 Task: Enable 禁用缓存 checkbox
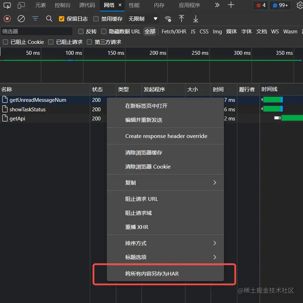96,19
